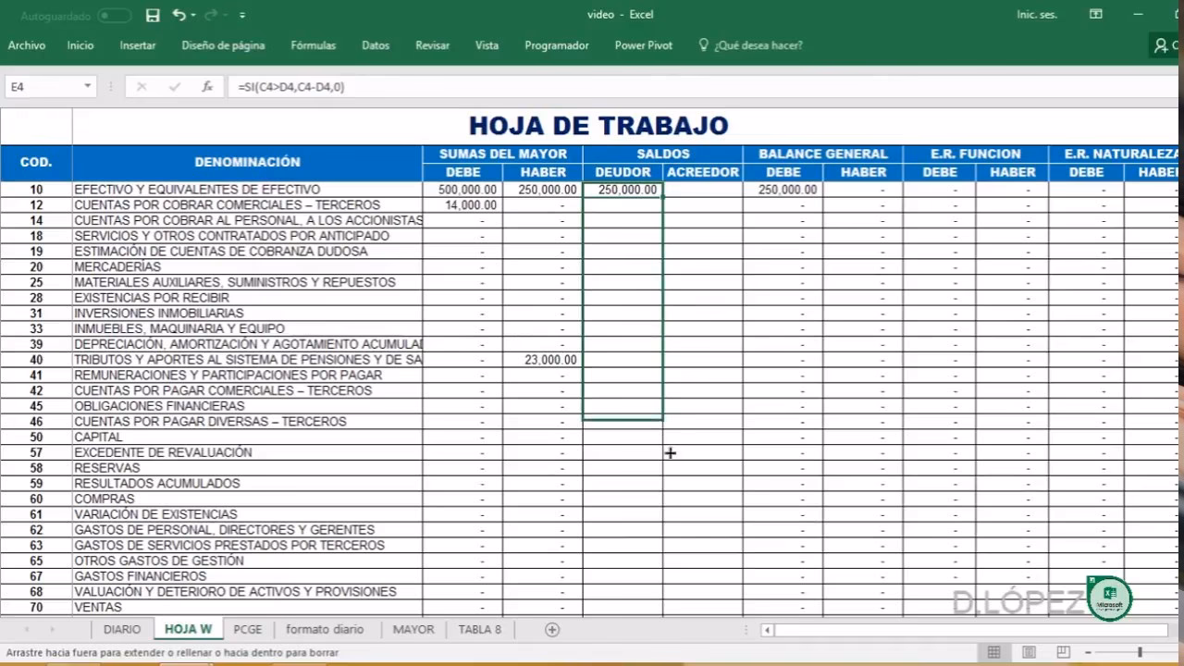Zoom out using the minus icon
1184x666 pixels.
(1088, 651)
